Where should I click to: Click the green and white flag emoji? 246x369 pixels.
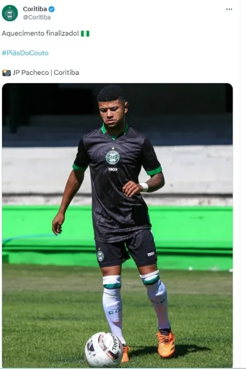[x=85, y=33]
